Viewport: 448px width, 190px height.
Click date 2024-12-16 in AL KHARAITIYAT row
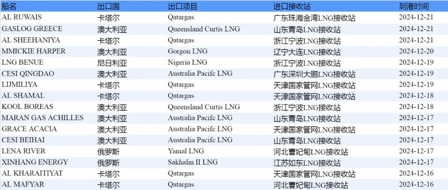(x=416, y=173)
